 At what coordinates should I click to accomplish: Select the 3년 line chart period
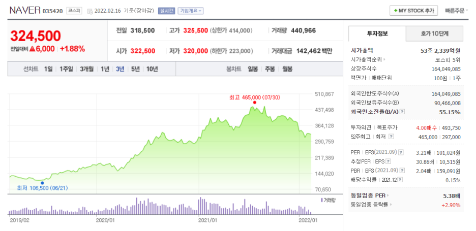(120, 69)
